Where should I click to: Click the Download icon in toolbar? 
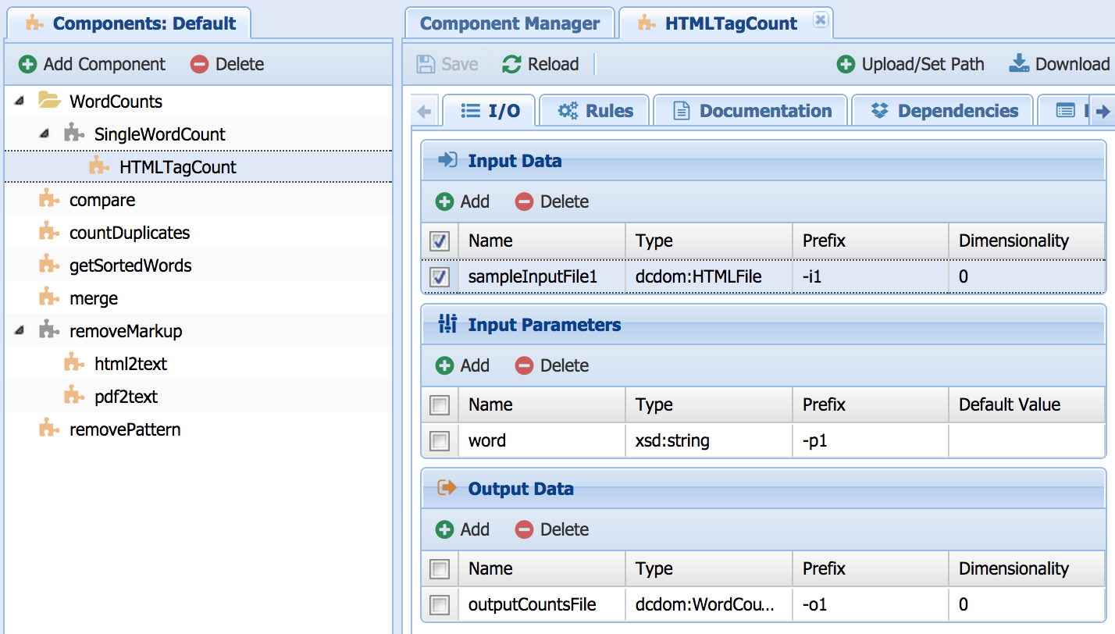pyautogui.click(x=1019, y=64)
